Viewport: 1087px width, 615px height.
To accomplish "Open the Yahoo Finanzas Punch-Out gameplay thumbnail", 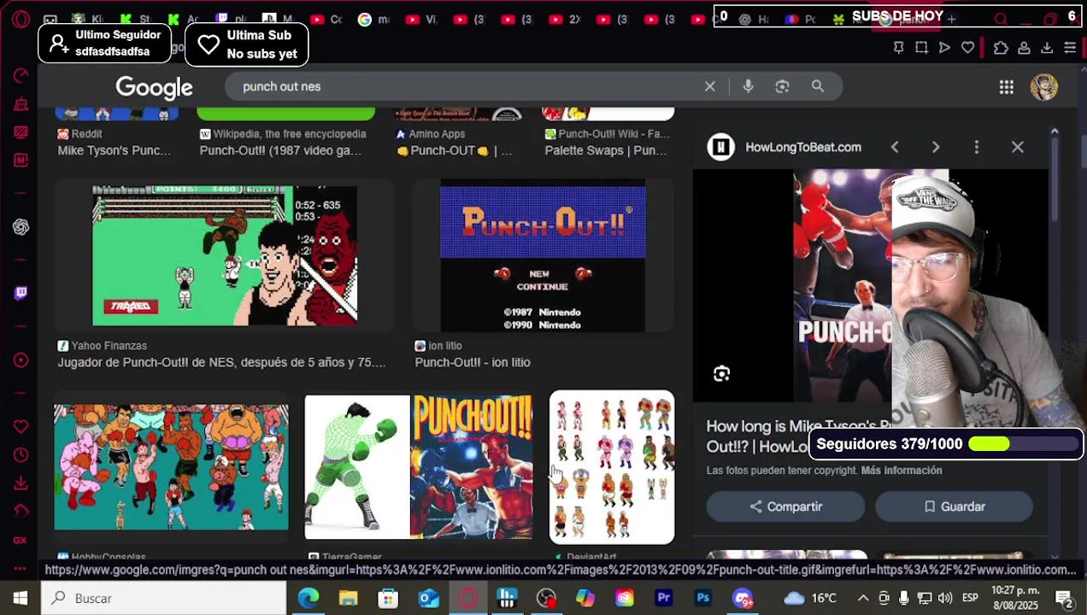I will (x=225, y=255).
